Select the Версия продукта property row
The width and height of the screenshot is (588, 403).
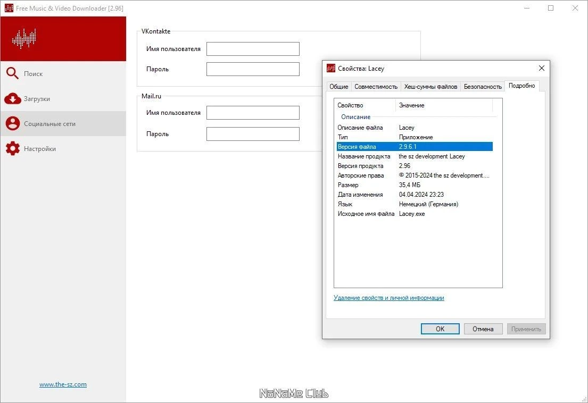click(415, 165)
